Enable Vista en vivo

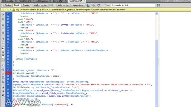pos(64,5)
